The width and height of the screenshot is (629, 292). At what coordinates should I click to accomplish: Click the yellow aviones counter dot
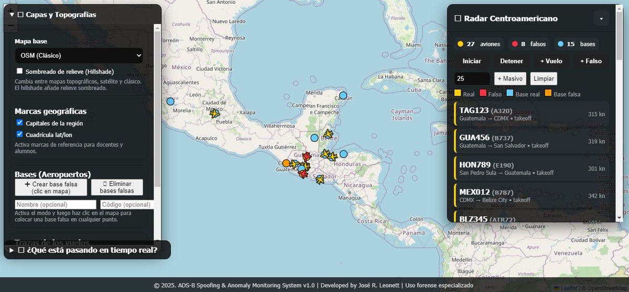click(460, 44)
